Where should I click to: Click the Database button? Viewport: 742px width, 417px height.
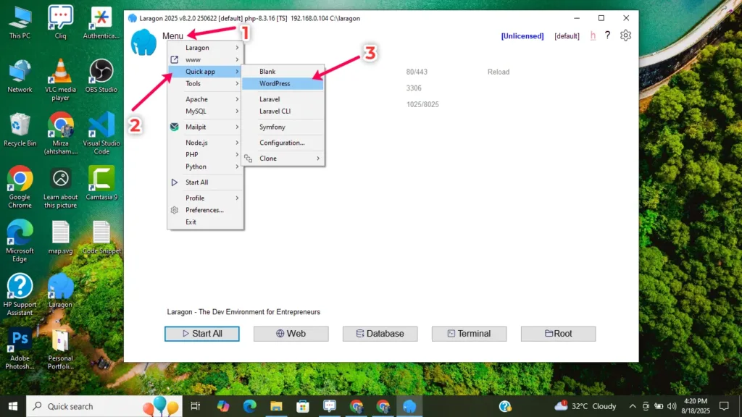coord(380,334)
